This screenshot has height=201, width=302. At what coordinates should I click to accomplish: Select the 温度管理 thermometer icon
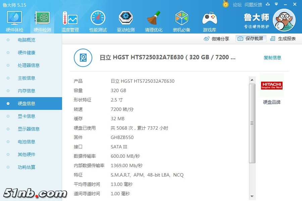pos(70,21)
